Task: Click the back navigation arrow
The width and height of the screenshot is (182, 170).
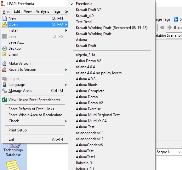Action: pyautogui.click(x=162, y=27)
